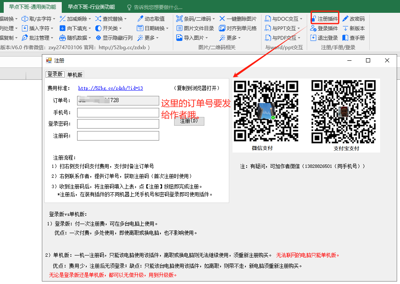
Task: Click the 动态取值 eyedropper icon
Action: pyautogui.click(x=140, y=19)
